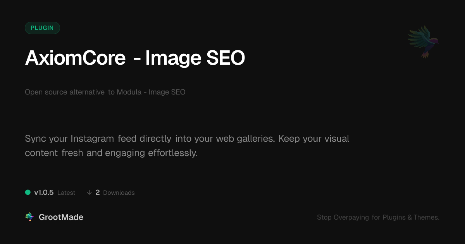Click the small GrootMade bird icon
Viewport: 465px width, 244px height.
tap(29, 217)
